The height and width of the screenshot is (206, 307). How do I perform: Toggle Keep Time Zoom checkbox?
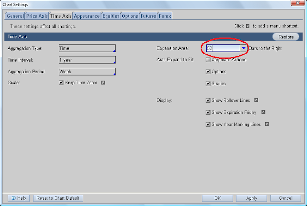click(61, 83)
